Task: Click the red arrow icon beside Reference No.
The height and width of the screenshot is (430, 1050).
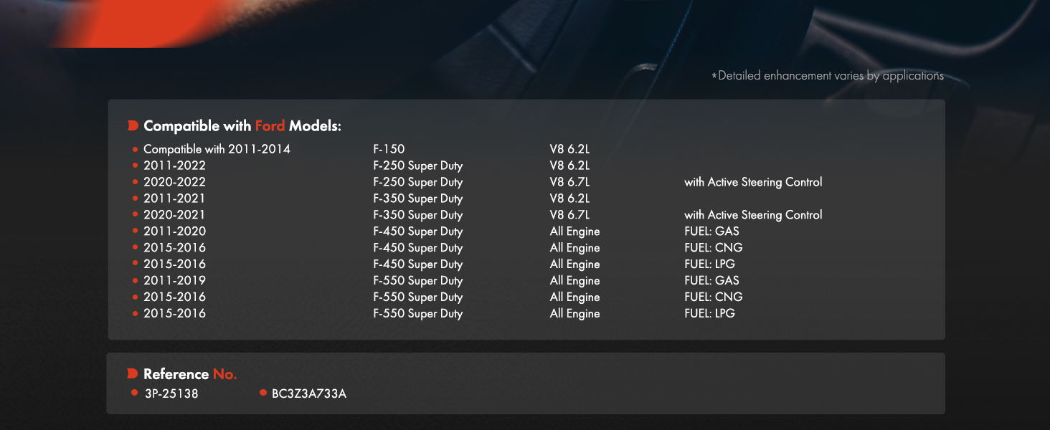Action: [x=133, y=374]
